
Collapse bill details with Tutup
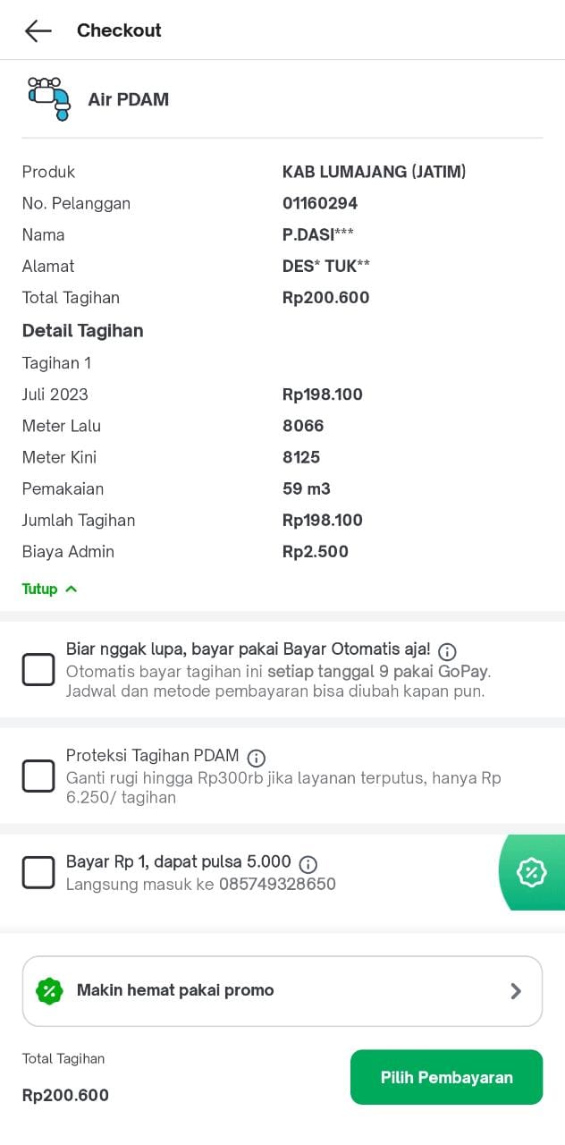click(40, 589)
